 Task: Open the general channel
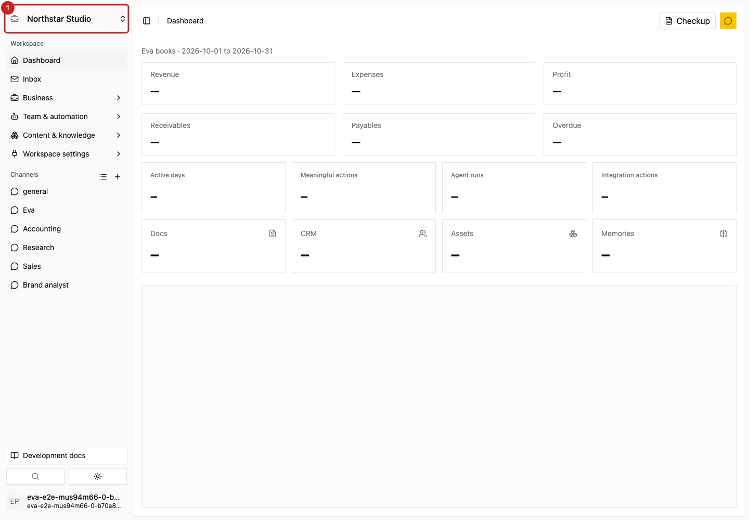[67, 191]
